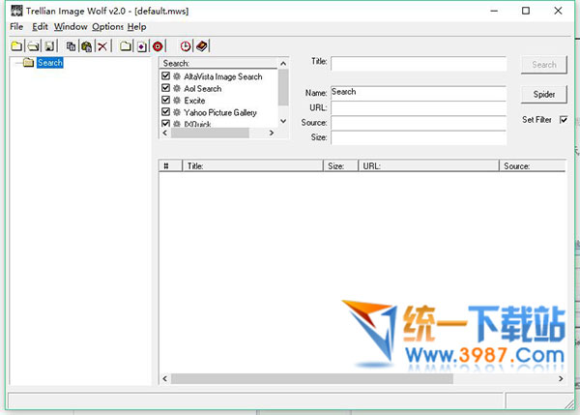
Task: Click the Paste toolbar icon
Action: (87, 46)
